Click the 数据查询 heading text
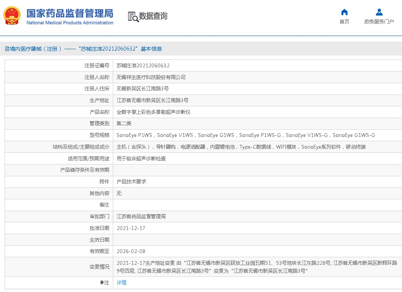This screenshot has width=402, height=292. pyautogui.click(x=153, y=16)
